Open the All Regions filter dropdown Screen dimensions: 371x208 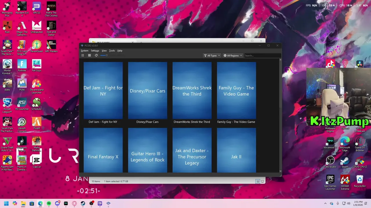pyautogui.click(x=233, y=55)
